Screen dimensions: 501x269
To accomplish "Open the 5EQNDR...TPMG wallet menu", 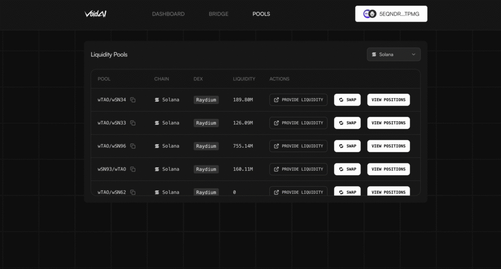I will (399, 14).
